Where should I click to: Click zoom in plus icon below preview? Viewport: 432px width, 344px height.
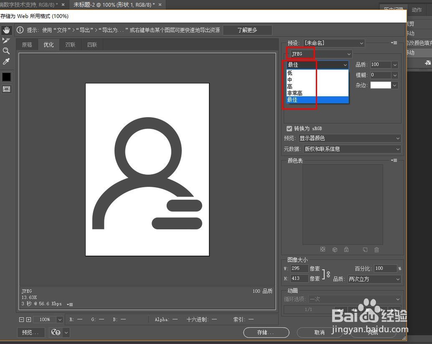click(x=29, y=319)
